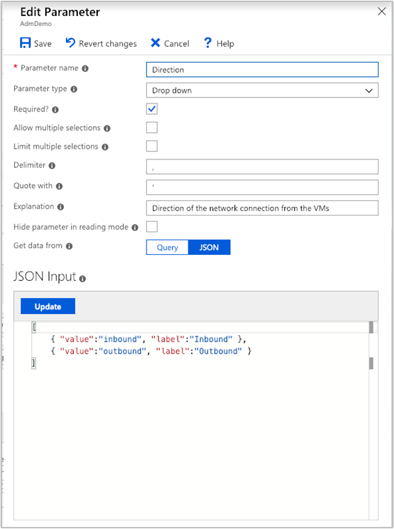The image size is (394, 529).
Task: Click the Cancel X icon
Action: tap(156, 43)
